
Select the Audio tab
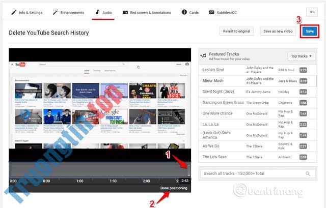coord(103,13)
